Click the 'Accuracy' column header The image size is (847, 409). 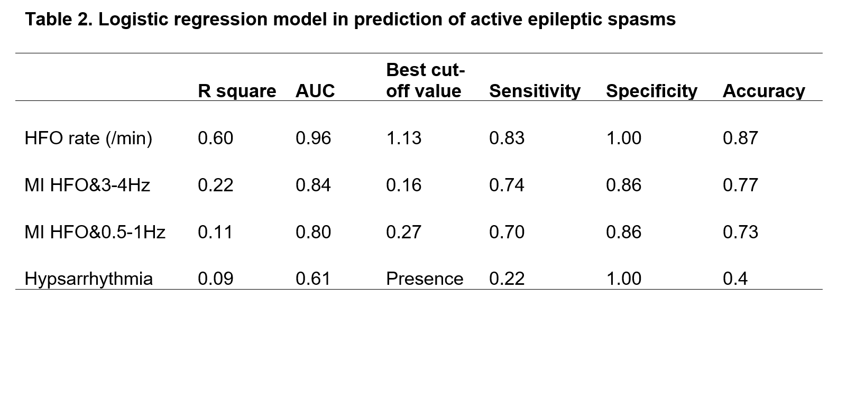click(763, 91)
